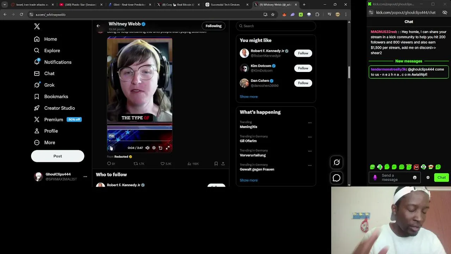
Task: Open Chrome three-dot menu
Action: click(346, 14)
